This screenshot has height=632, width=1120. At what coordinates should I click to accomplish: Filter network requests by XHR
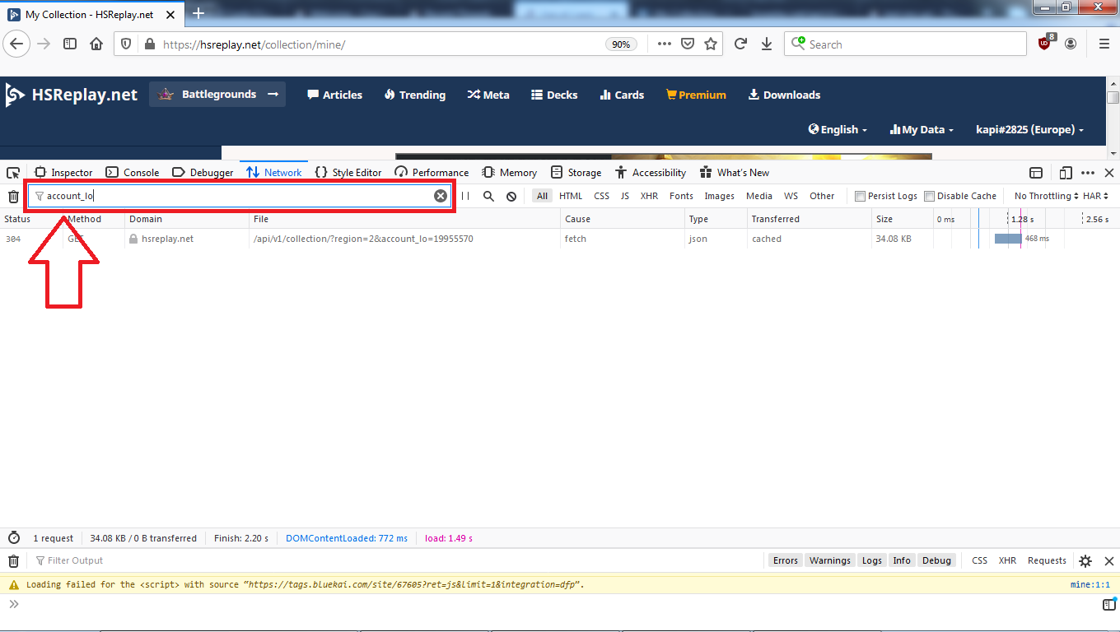coord(649,196)
